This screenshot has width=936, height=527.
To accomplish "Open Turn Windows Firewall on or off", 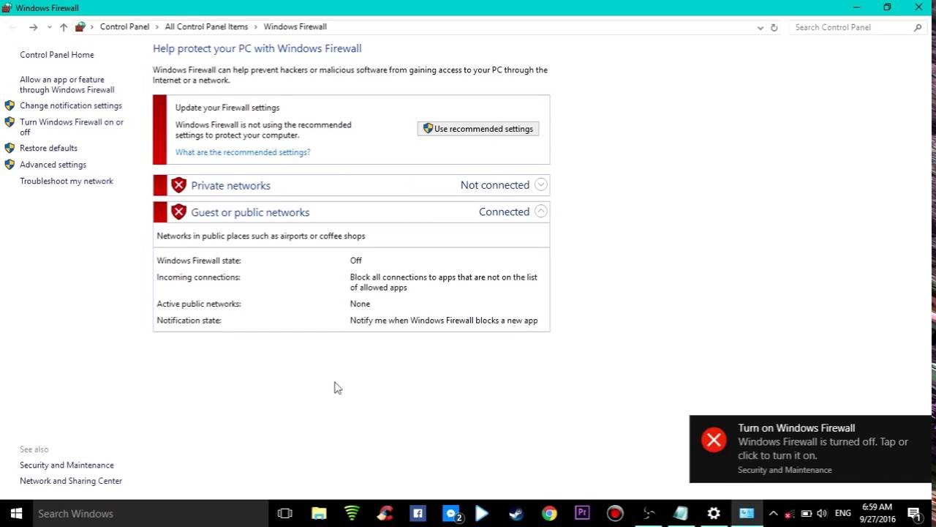I will click(x=72, y=127).
